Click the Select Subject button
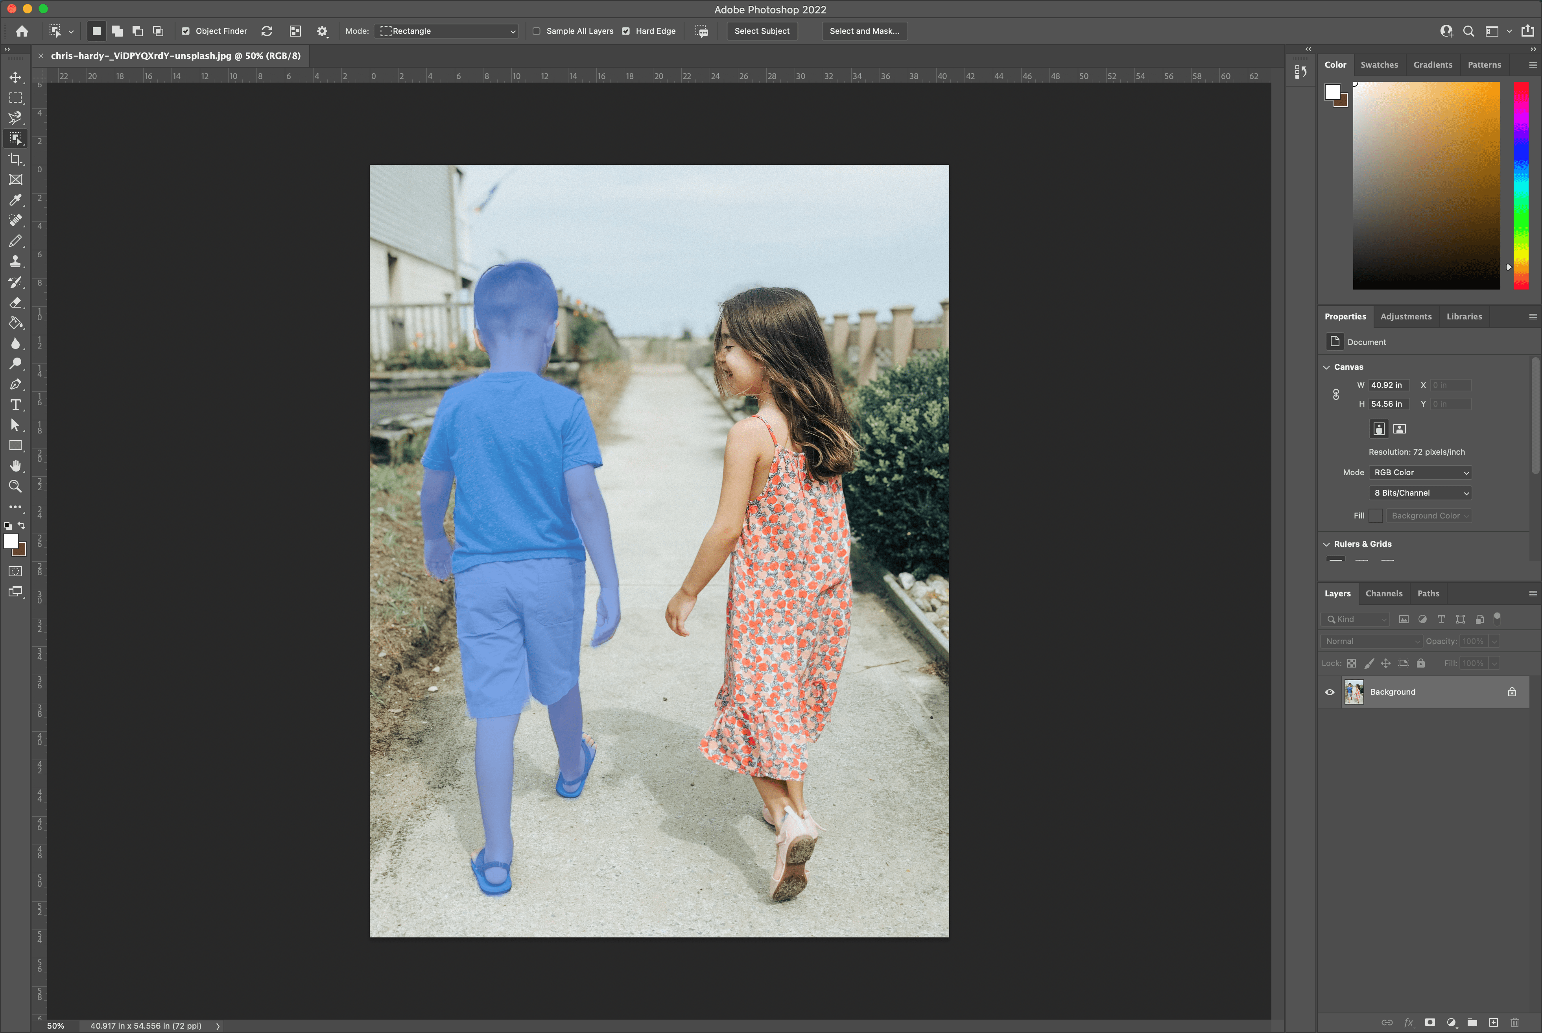The width and height of the screenshot is (1542, 1033). click(x=761, y=31)
